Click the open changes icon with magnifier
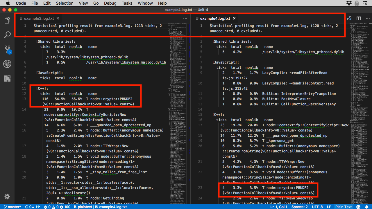 pyautogui.click(x=349, y=18)
